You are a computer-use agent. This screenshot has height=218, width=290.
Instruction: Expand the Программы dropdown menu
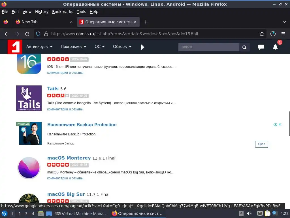73,47
